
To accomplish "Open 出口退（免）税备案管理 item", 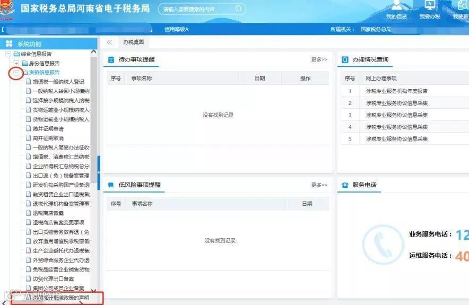I will [x=61, y=176].
